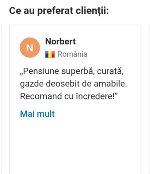Click the 'Recomand cu încredere!' review line
This screenshot has width=150, height=174.
coord(69,96)
